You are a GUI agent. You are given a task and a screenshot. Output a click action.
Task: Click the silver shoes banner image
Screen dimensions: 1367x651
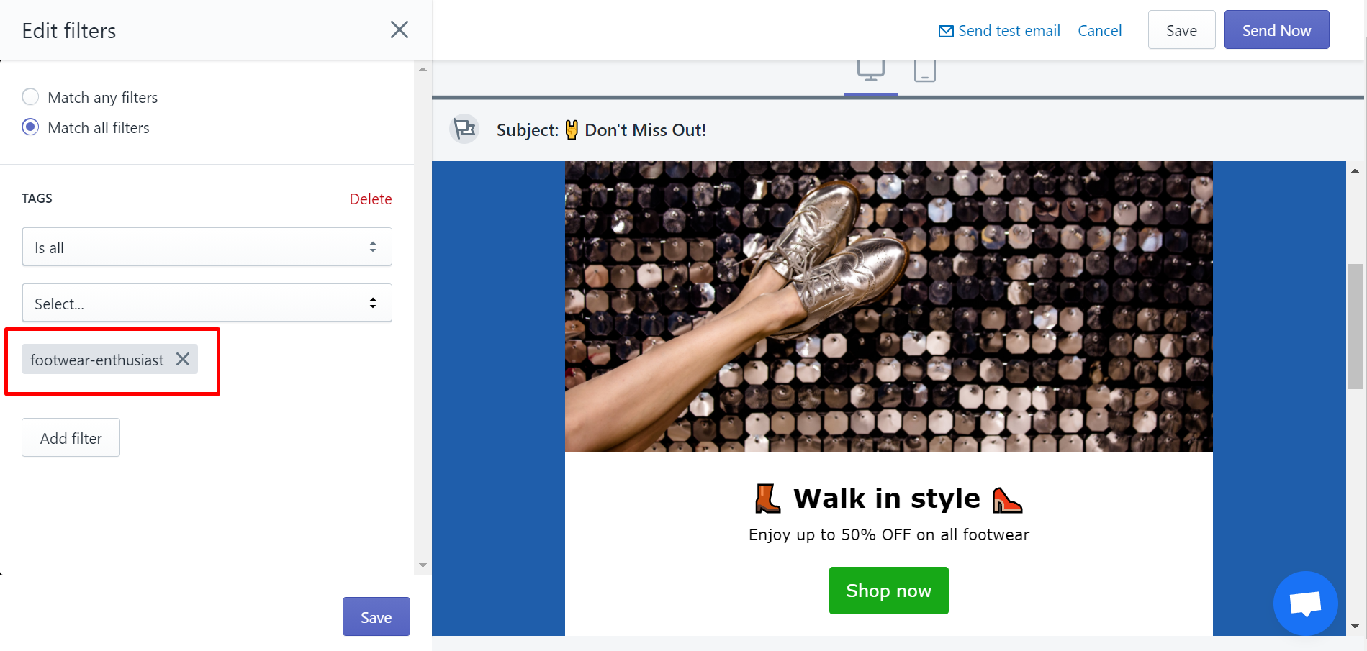click(888, 306)
